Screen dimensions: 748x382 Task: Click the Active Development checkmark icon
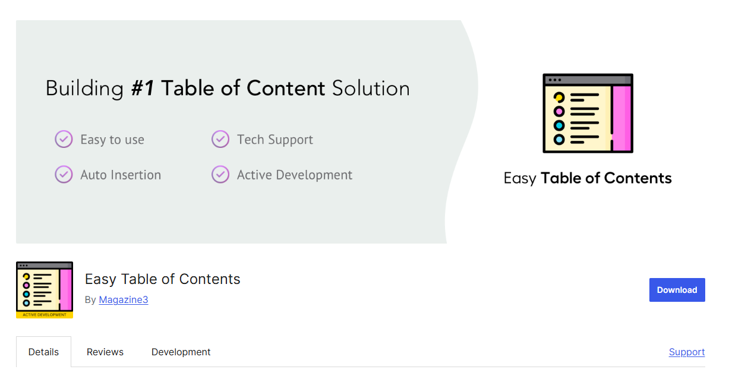pos(220,175)
